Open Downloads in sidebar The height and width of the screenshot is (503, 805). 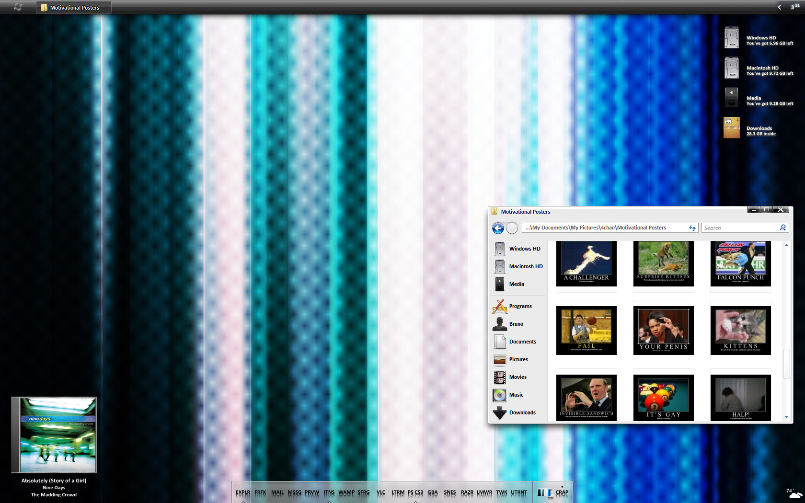tap(514, 412)
